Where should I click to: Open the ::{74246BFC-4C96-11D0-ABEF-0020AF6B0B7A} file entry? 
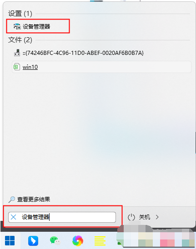tap(83, 53)
